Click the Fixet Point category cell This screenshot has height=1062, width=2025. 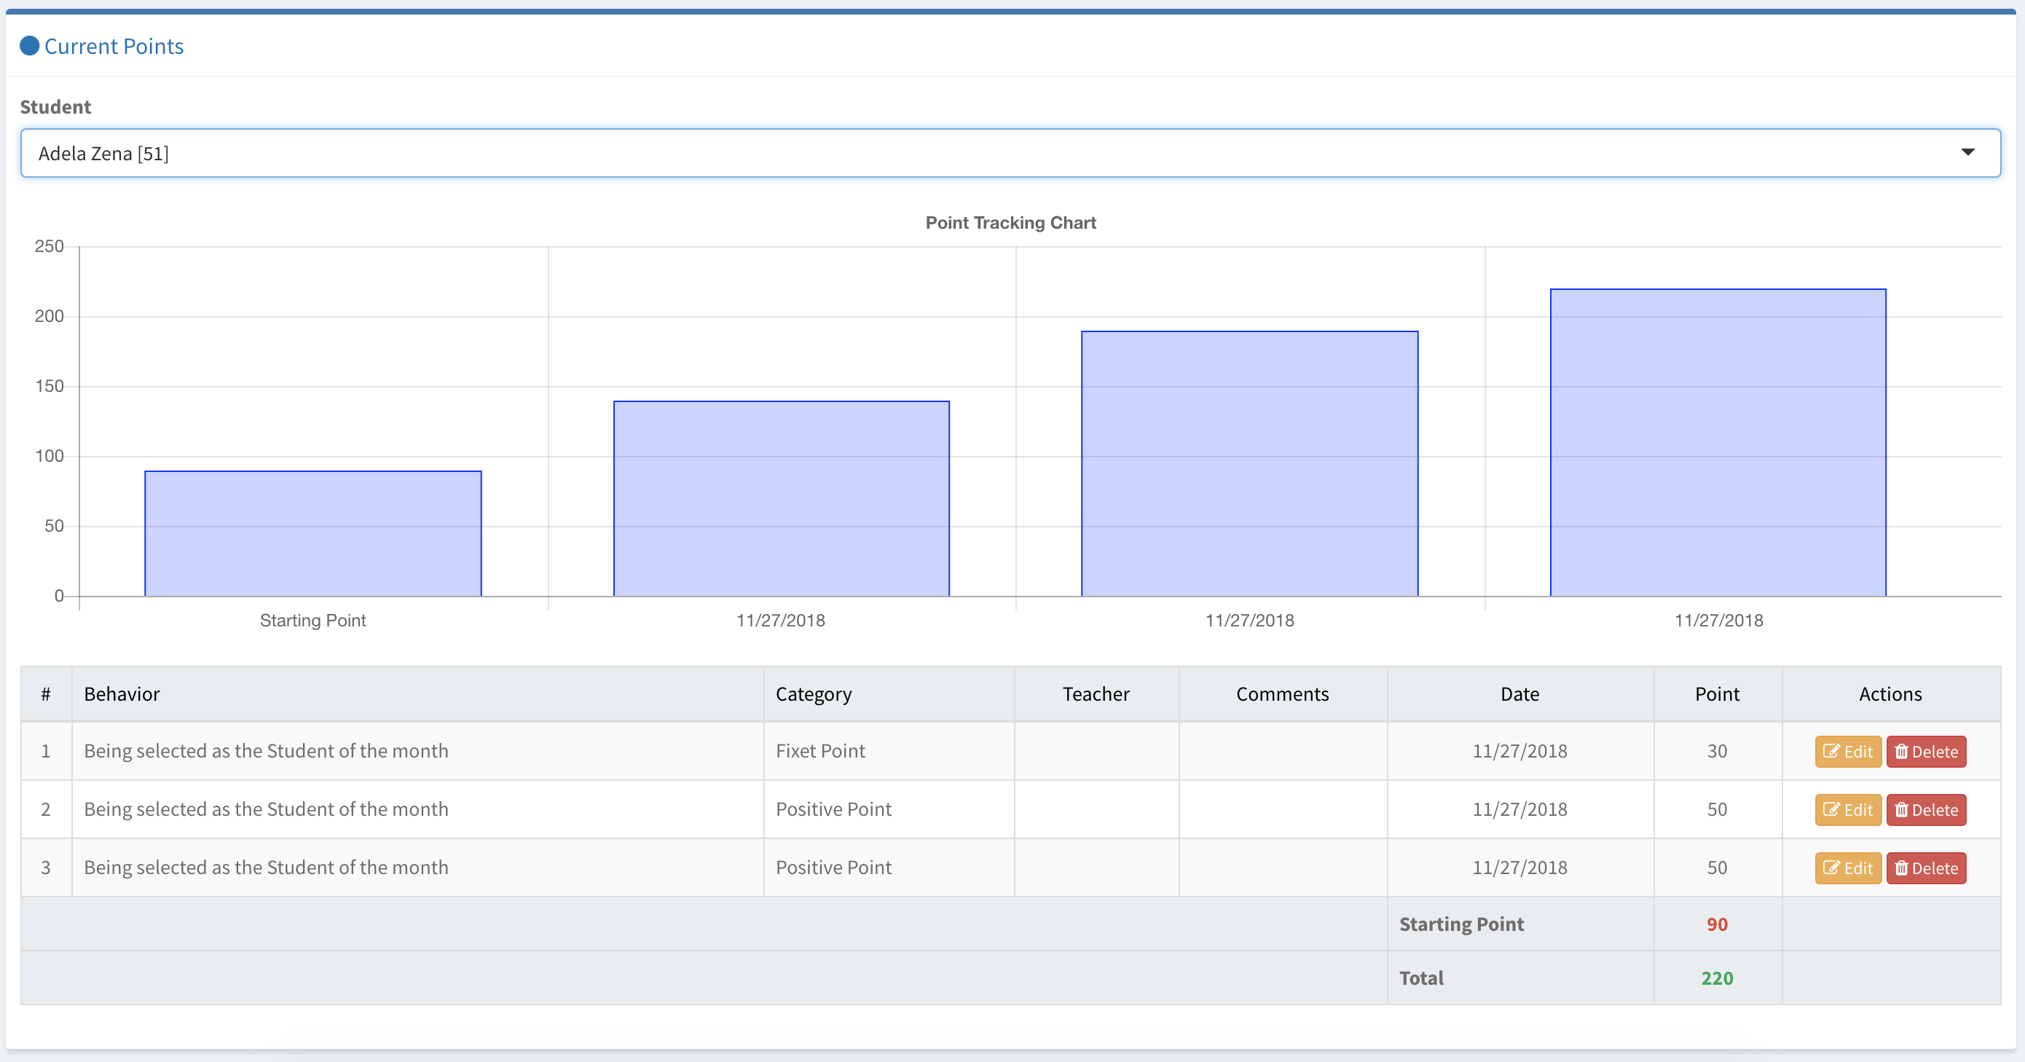click(820, 751)
